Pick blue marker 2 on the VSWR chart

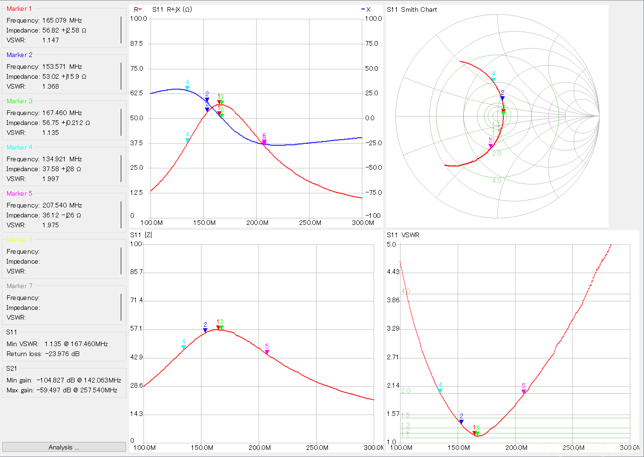pyautogui.click(x=461, y=422)
